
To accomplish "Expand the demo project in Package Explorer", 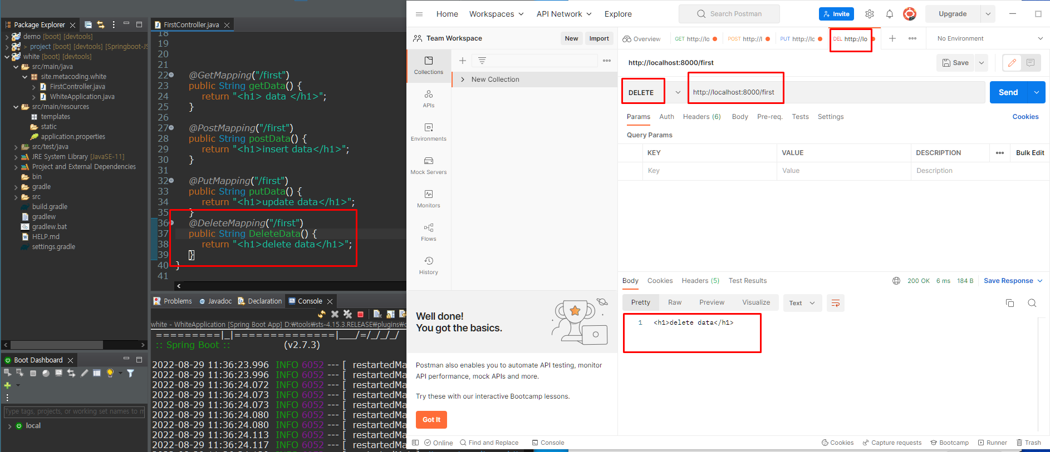I will pyautogui.click(x=7, y=37).
